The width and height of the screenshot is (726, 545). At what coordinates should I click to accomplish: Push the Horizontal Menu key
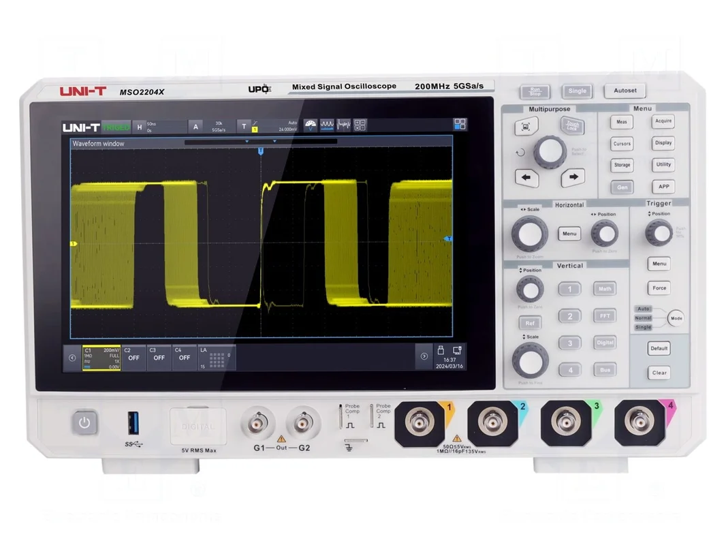pos(569,234)
